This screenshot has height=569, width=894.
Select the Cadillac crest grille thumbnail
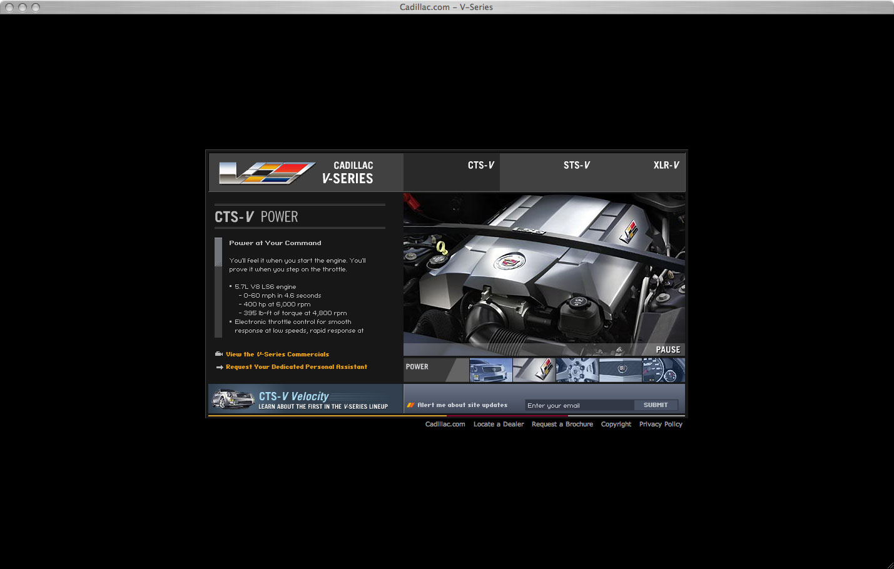[621, 370]
